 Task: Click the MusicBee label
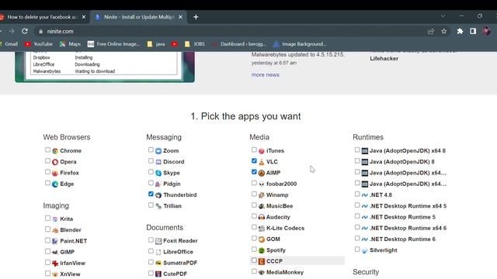(280, 206)
